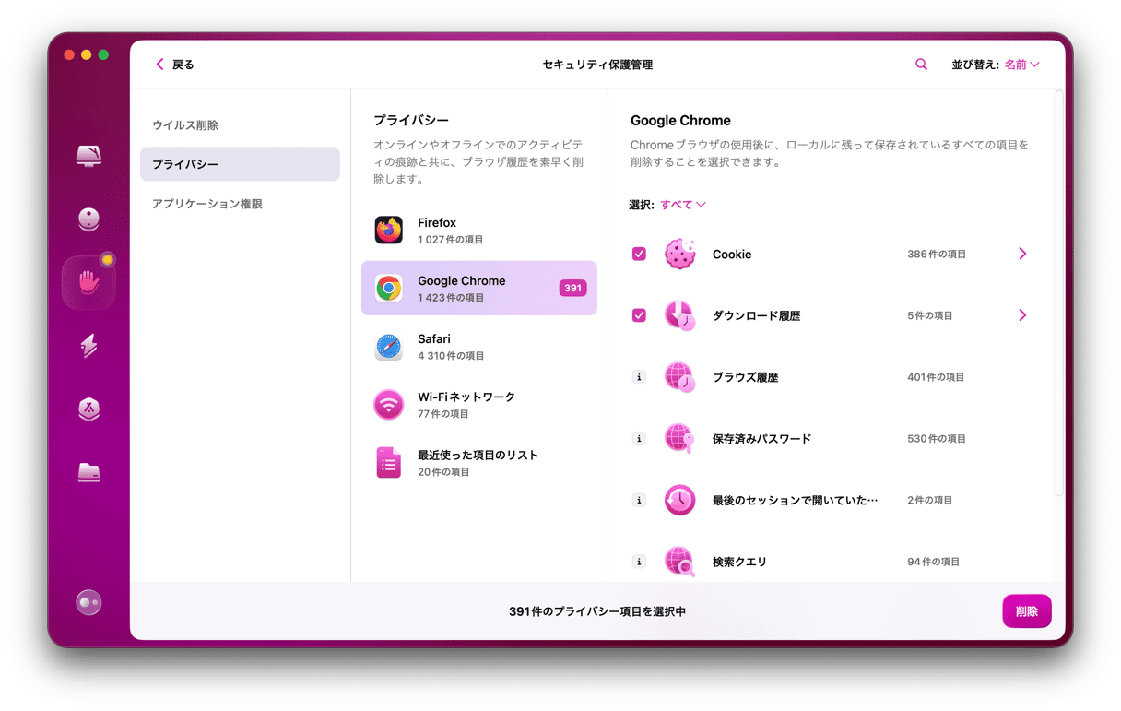Image resolution: width=1121 pixels, height=711 pixels.
Task: Select the Firefox list entry
Action: tap(478, 230)
